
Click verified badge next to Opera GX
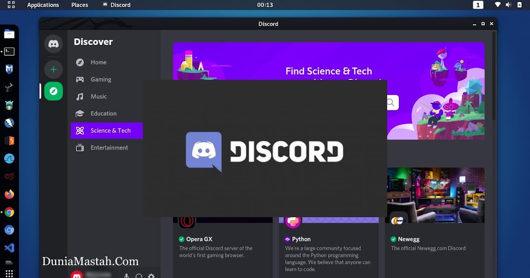182,239
